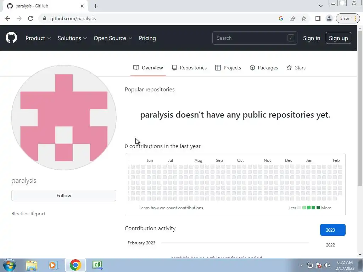363x272 pixels.
Task: Click Block or Report
Action: (x=28, y=214)
